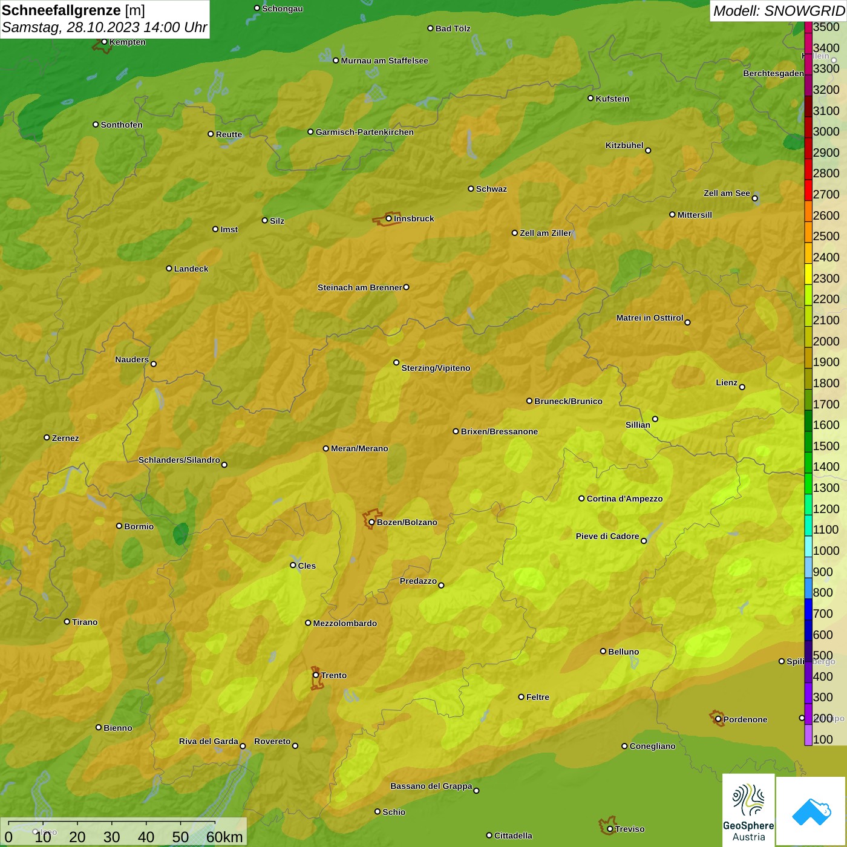This screenshot has width=847, height=847.
Task: Click the Feltre location dot
Action: [x=521, y=697]
